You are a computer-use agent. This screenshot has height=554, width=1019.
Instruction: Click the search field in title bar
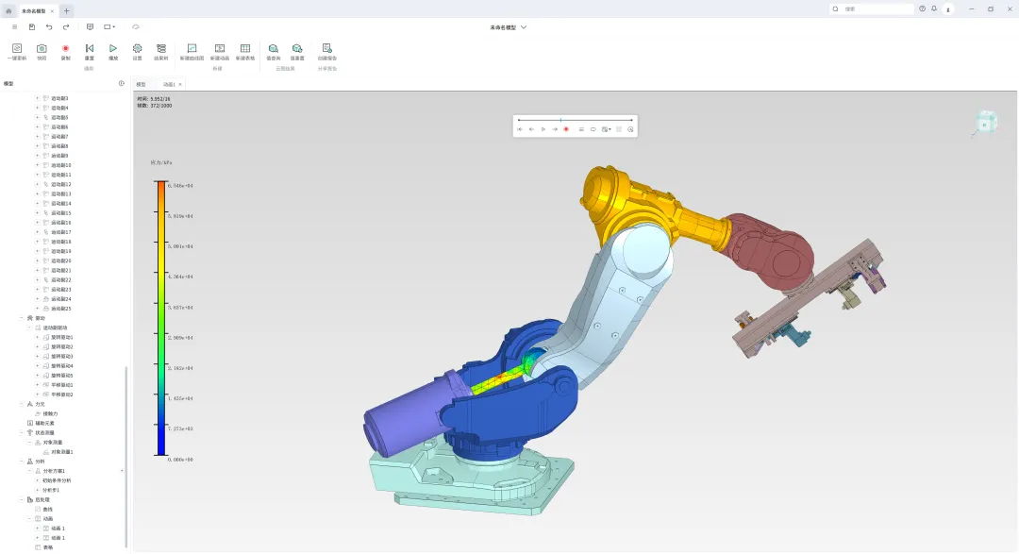[872, 9]
